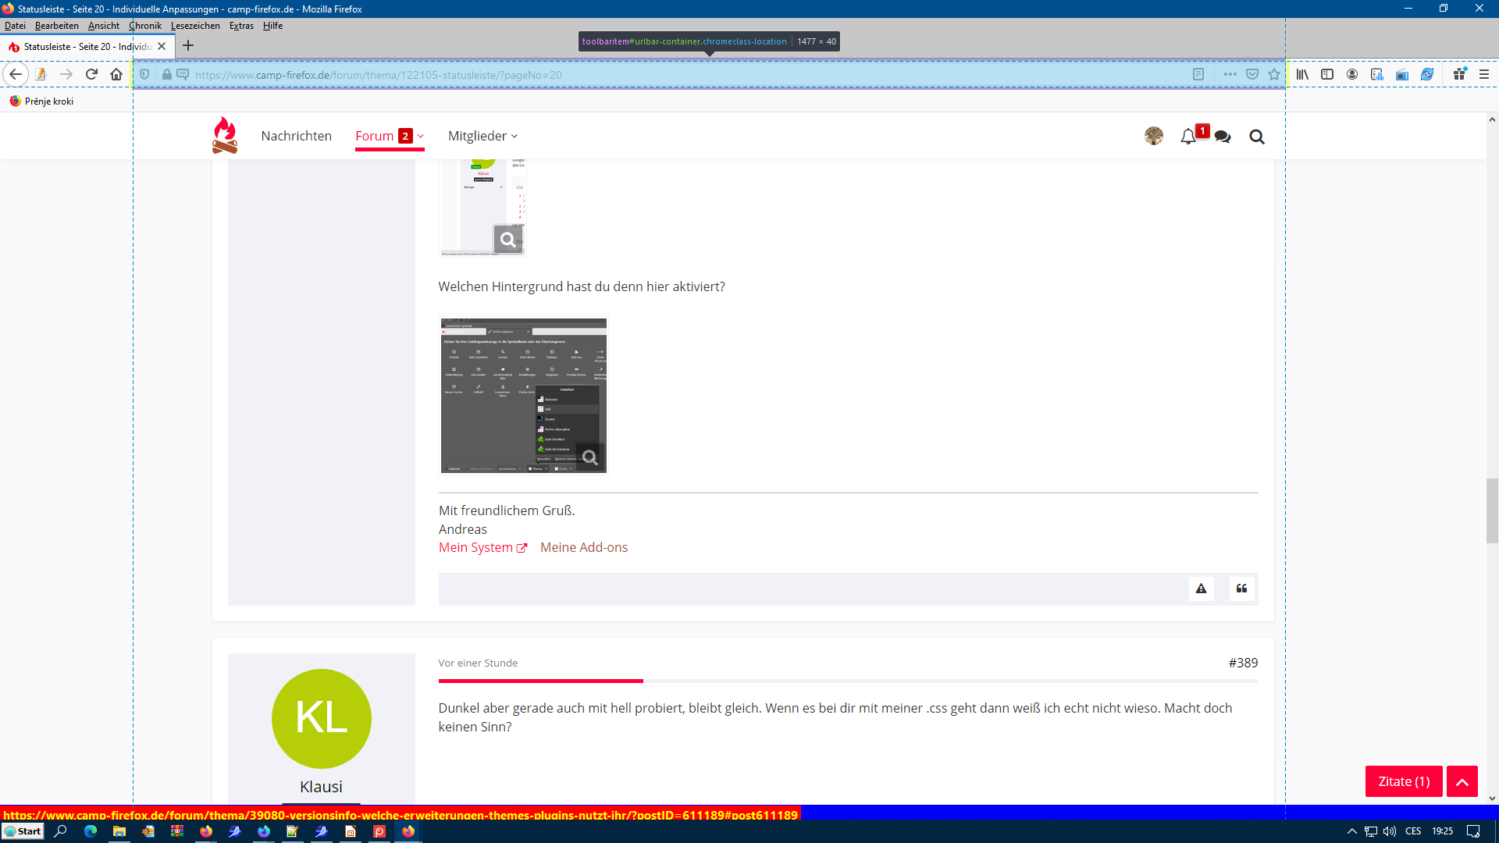Open forum notifications bell
This screenshot has width=1499, height=843.
click(1187, 137)
